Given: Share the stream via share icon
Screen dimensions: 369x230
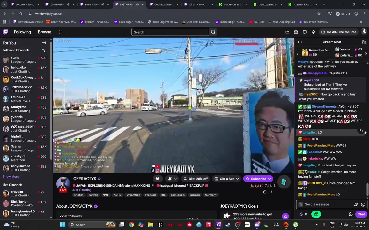Looking at the screenshot, I should coord(265,191).
